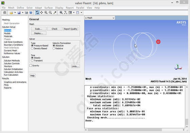Click the arrange workspace layout icon
This screenshot has height=133, width=190.
click(x=70, y=13)
